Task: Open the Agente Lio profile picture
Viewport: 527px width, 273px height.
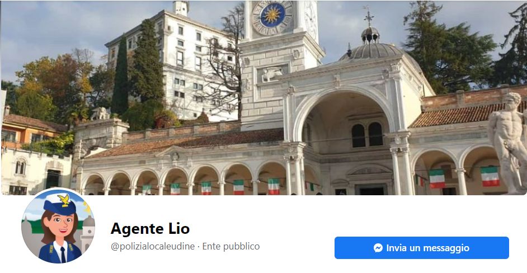Action: pos(58,225)
